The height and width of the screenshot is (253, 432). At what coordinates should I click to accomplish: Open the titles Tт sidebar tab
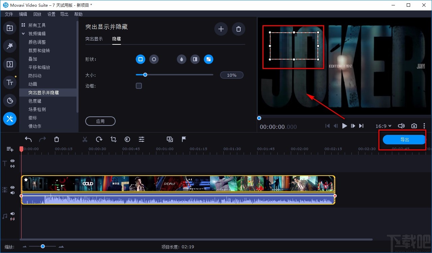click(x=10, y=82)
